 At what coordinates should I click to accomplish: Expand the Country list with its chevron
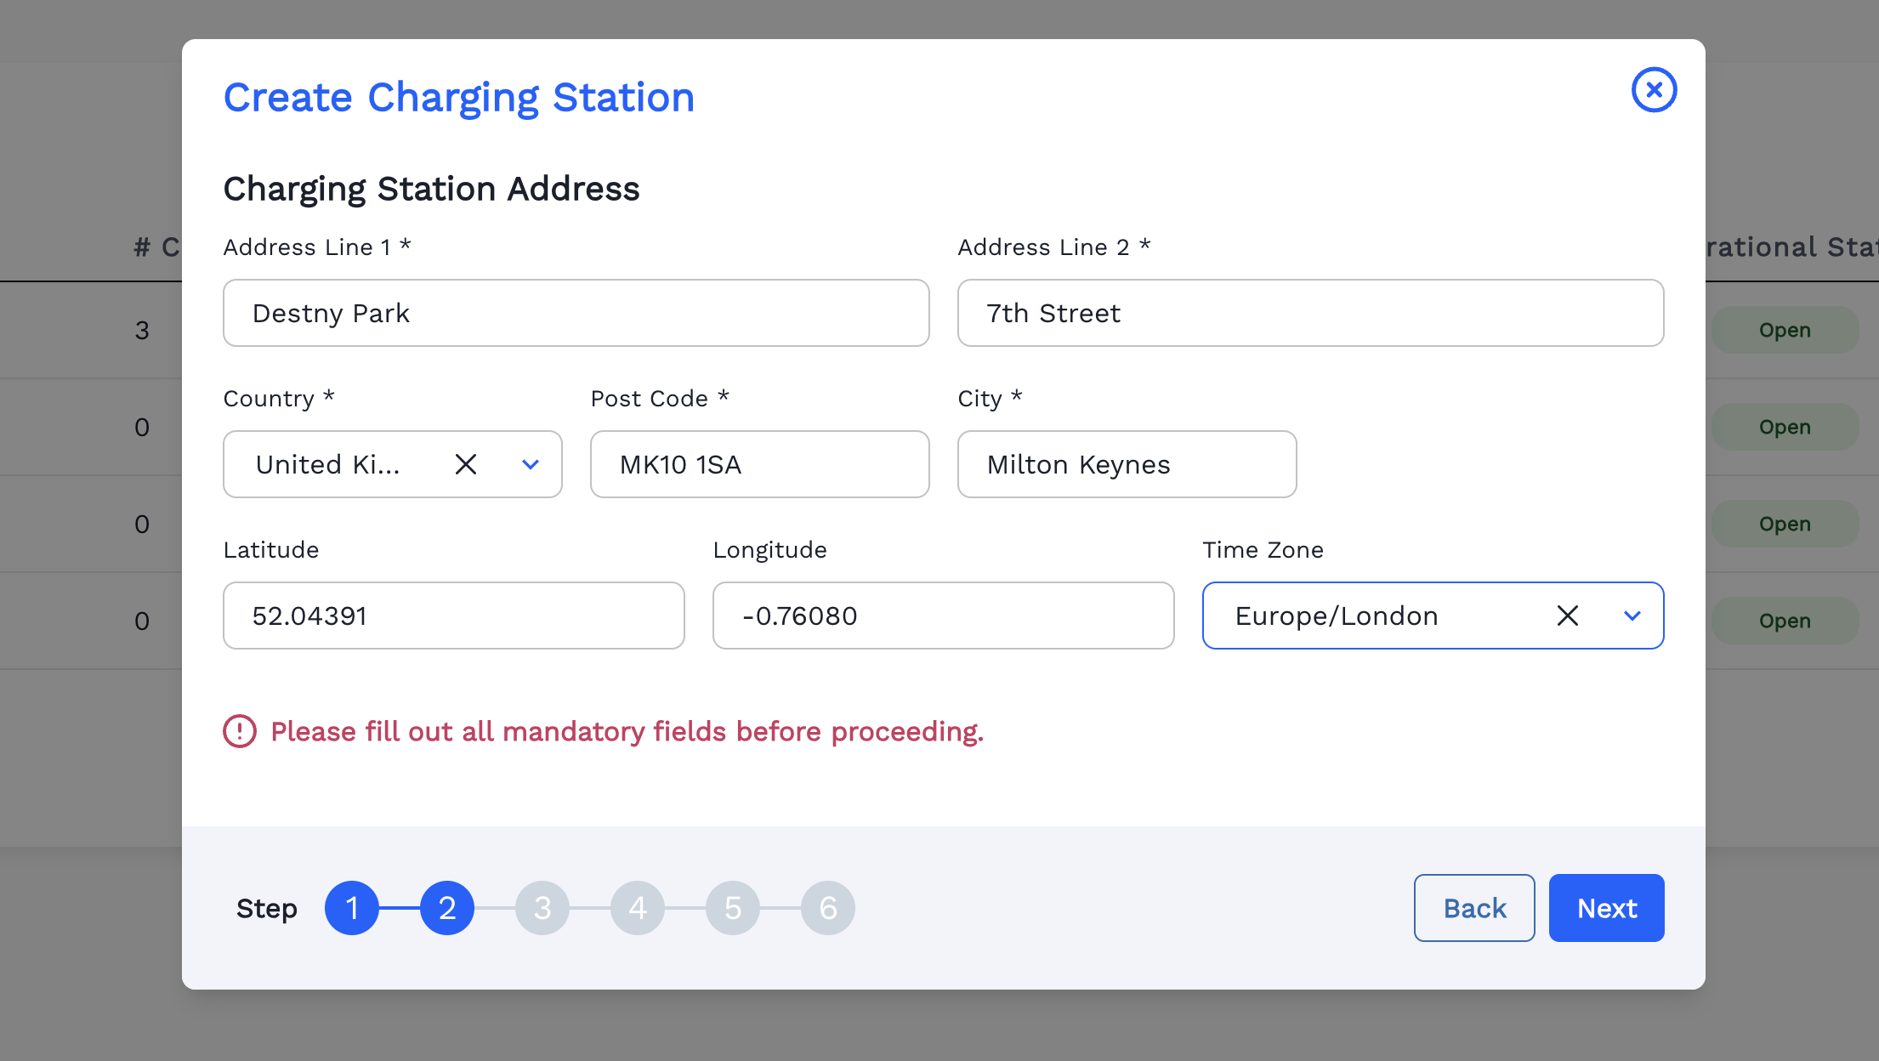[x=530, y=464]
